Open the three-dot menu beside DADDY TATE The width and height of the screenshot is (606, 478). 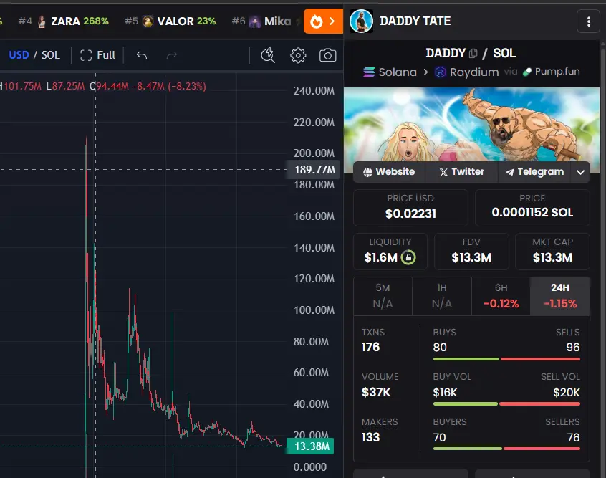pos(588,21)
